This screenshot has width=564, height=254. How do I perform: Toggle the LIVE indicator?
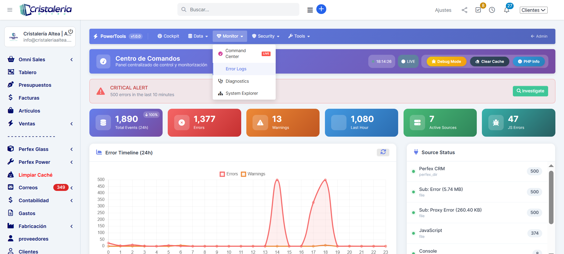pos(408,61)
